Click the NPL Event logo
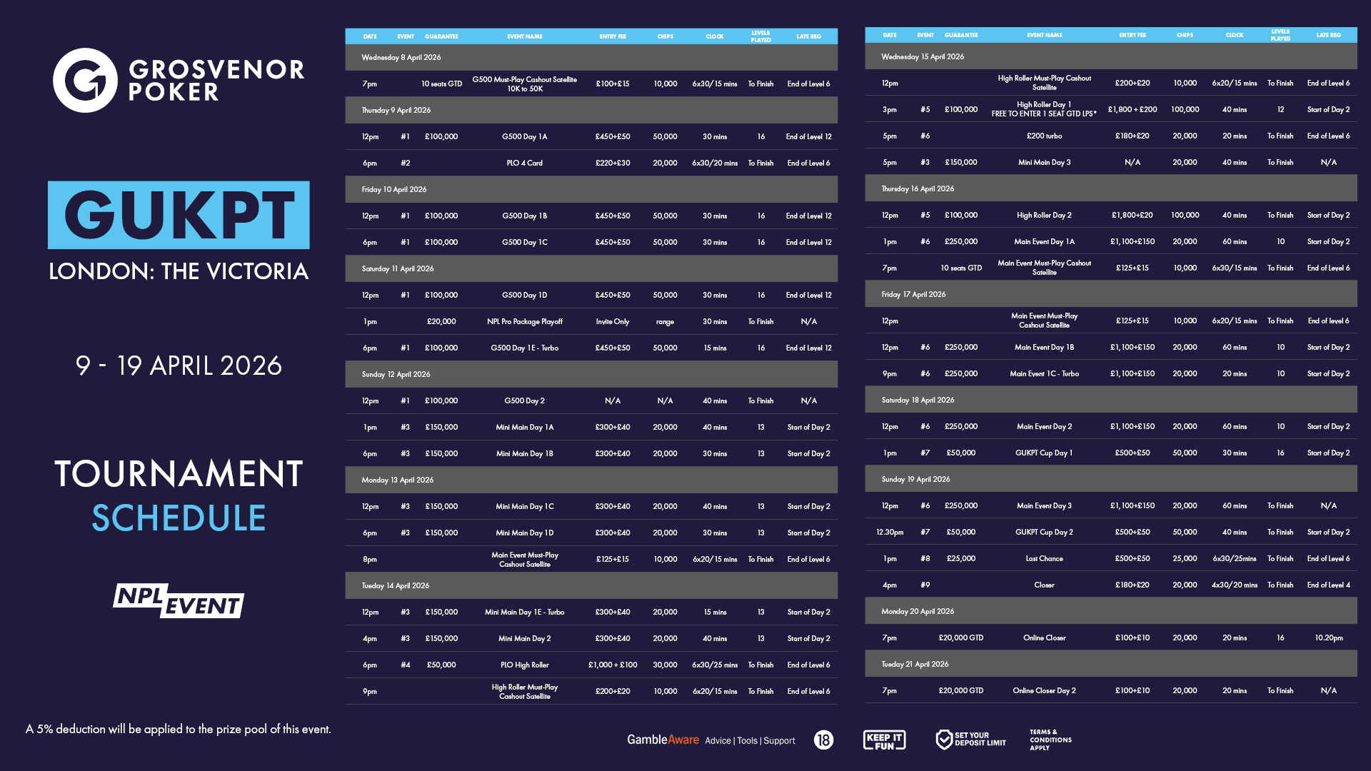Image resolution: width=1371 pixels, height=771 pixels. 179,600
